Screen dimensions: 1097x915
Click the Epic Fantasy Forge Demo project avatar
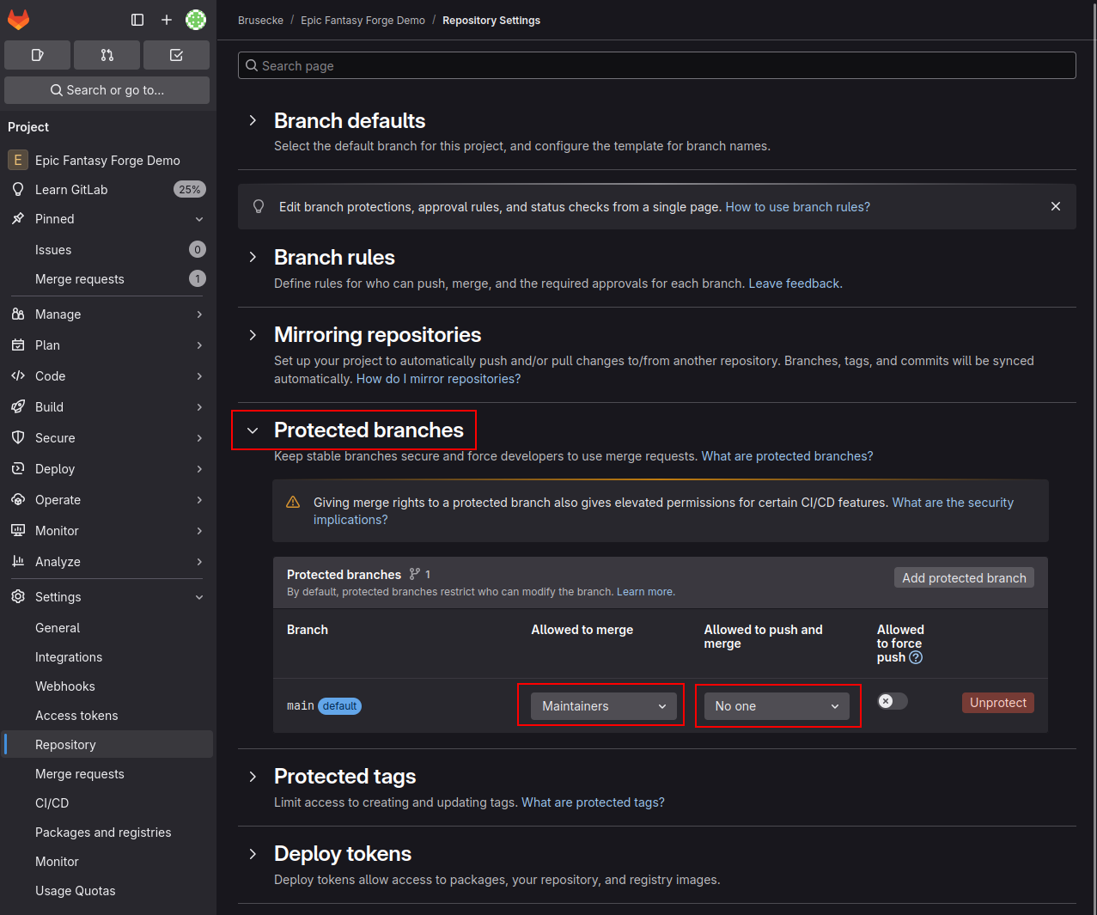17,160
